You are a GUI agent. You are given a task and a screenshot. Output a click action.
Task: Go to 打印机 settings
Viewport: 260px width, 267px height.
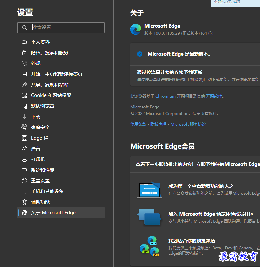(61, 159)
